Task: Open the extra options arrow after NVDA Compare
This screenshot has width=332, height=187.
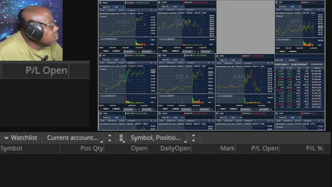Action: (138, 10)
